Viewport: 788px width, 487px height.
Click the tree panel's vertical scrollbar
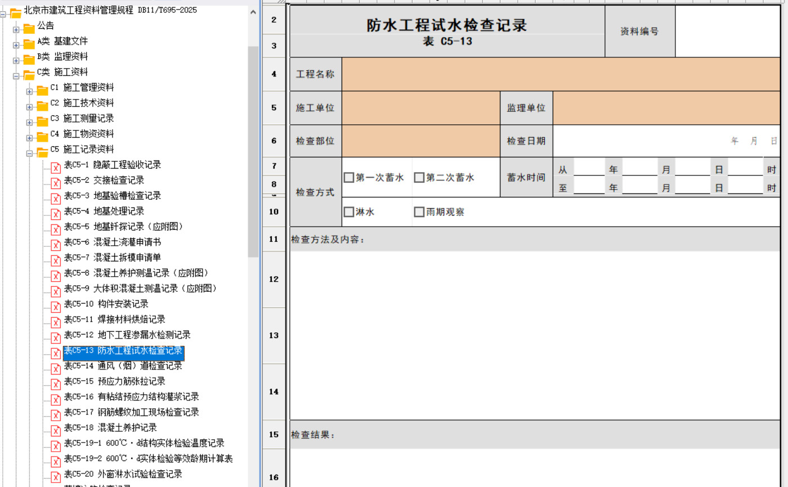coord(253,152)
